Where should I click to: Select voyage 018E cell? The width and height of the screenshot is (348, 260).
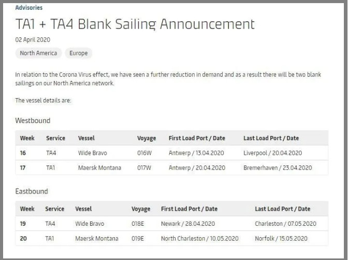[x=139, y=224]
